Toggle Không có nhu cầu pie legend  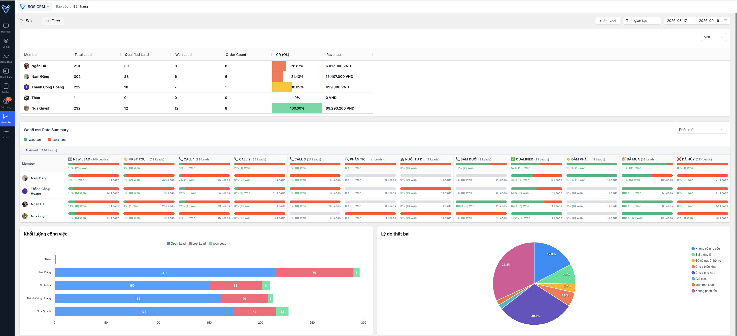click(706, 248)
